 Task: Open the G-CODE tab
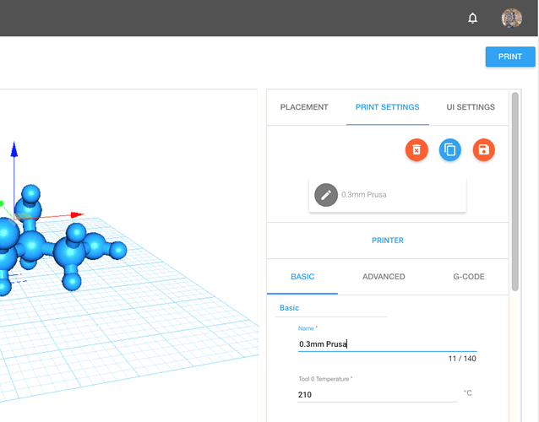tap(469, 277)
